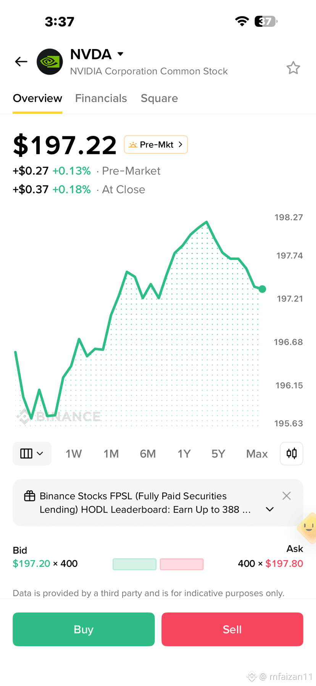Switch to the Financials tab
The height and width of the screenshot is (686, 316).
(101, 98)
